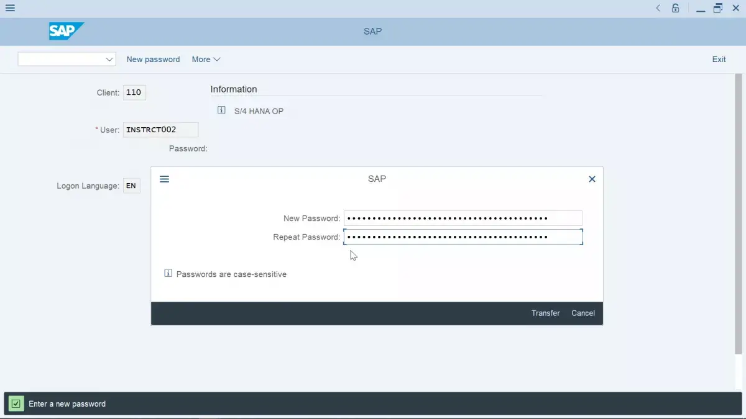Open the command field dropdown arrow
This screenshot has height=419, width=746.
109,59
